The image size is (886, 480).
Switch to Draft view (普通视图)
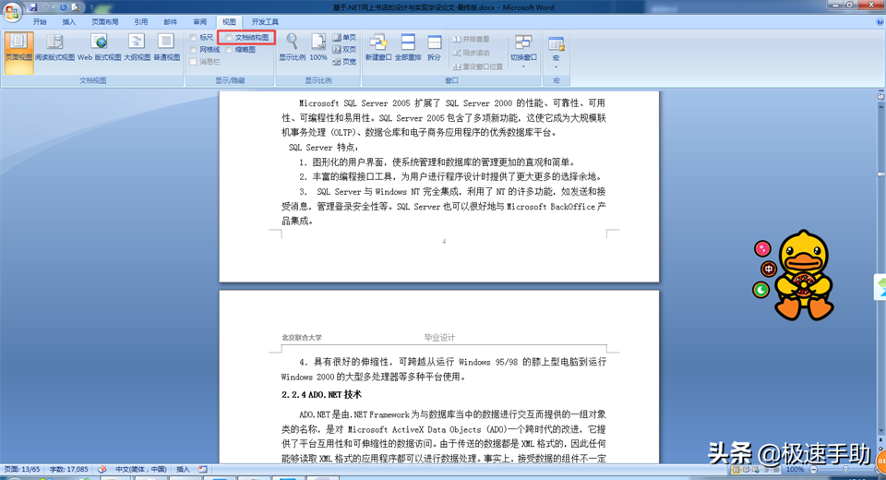tap(166, 47)
